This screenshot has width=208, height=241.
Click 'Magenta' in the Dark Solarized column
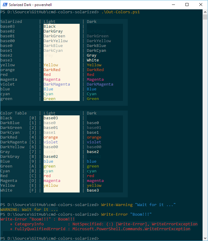[x=95, y=80]
